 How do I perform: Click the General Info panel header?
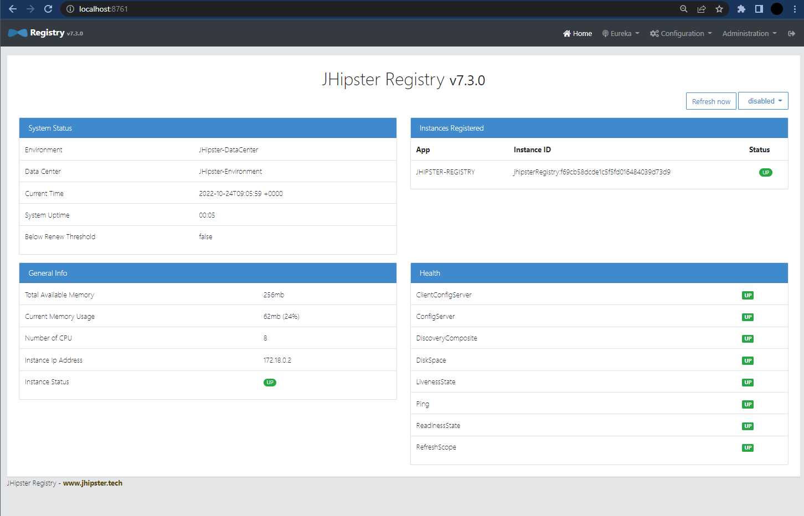pos(208,273)
